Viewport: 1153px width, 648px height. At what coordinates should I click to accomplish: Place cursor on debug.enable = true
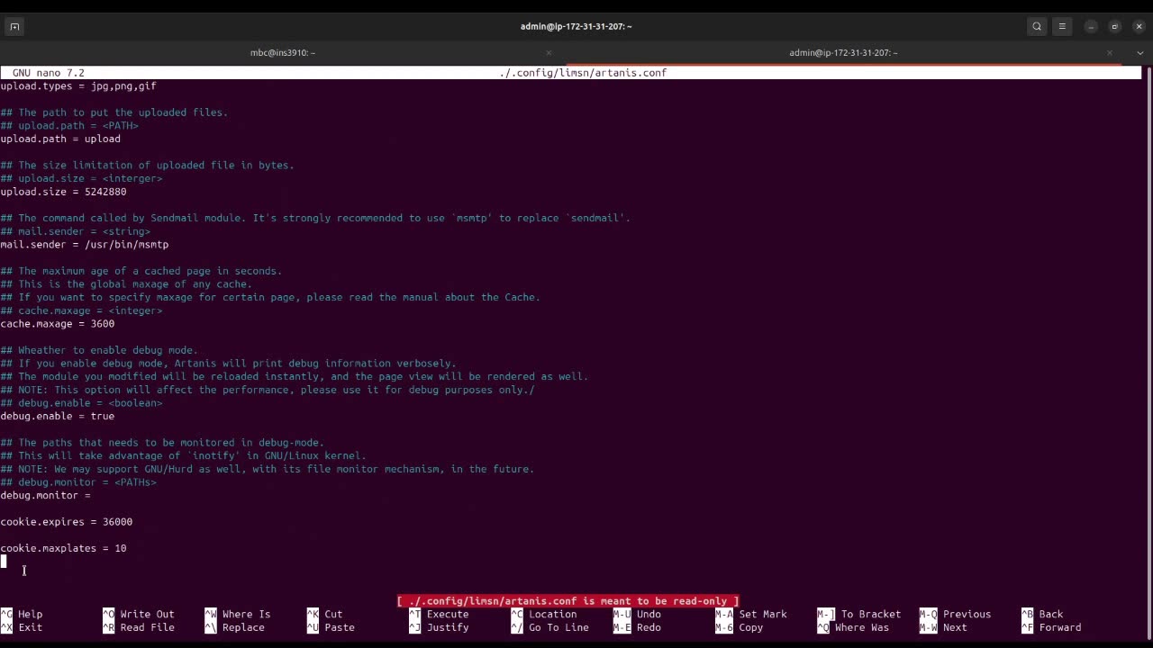click(58, 416)
